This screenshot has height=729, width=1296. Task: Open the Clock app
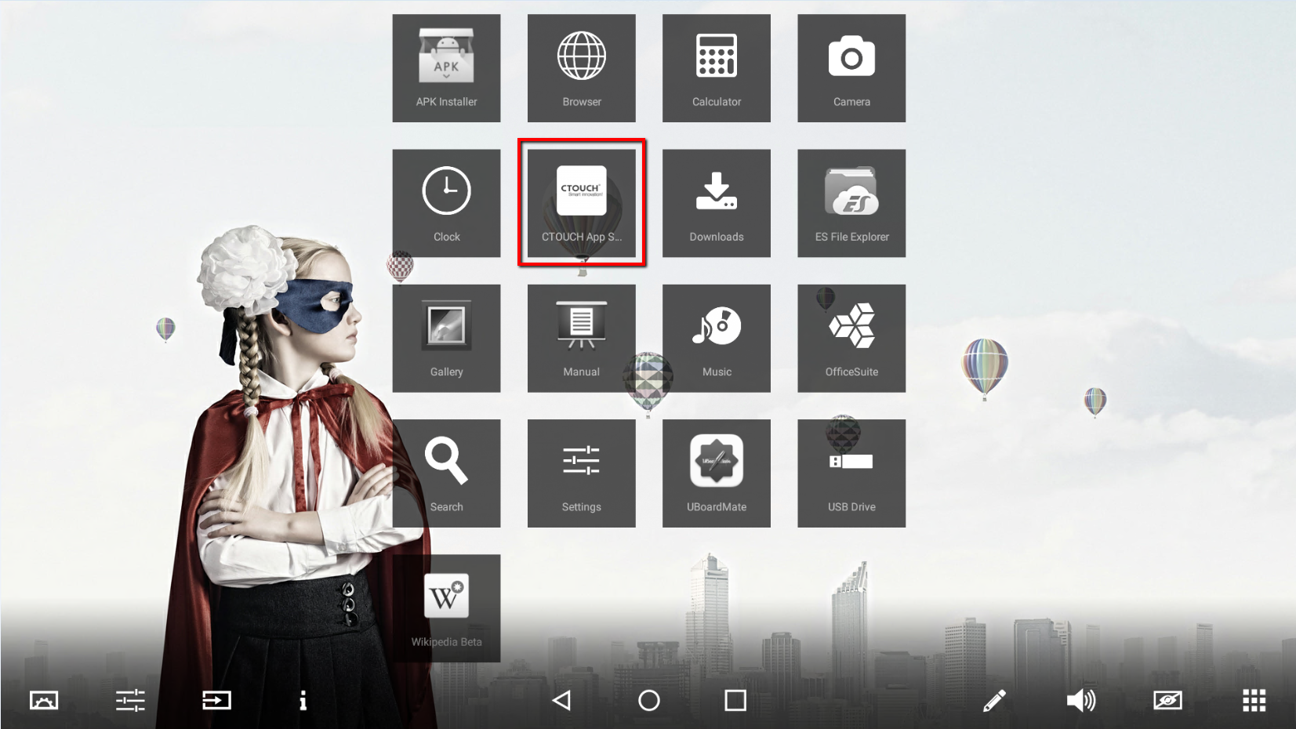(x=446, y=203)
